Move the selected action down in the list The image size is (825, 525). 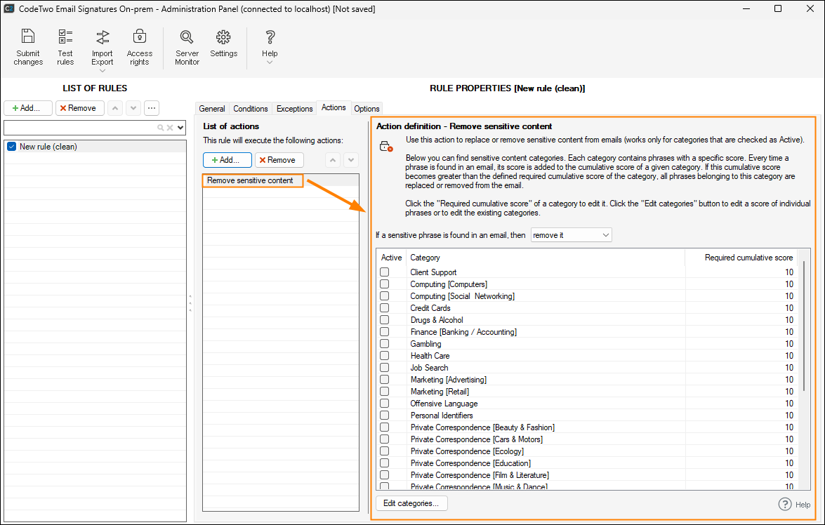[351, 160]
